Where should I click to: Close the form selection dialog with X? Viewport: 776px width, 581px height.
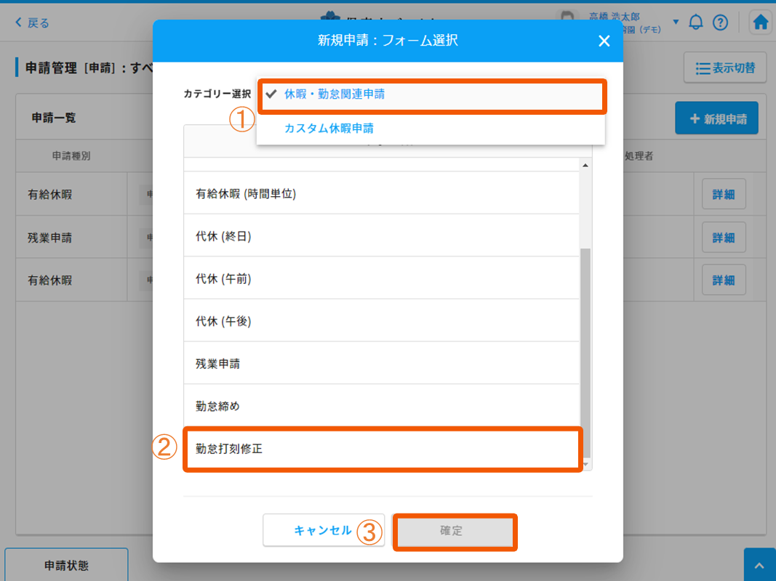[x=604, y=41]
